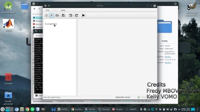200x112 pixels.
Task: Switch to the XAMPP taskbar entry
Action: (x=132, y=109)
